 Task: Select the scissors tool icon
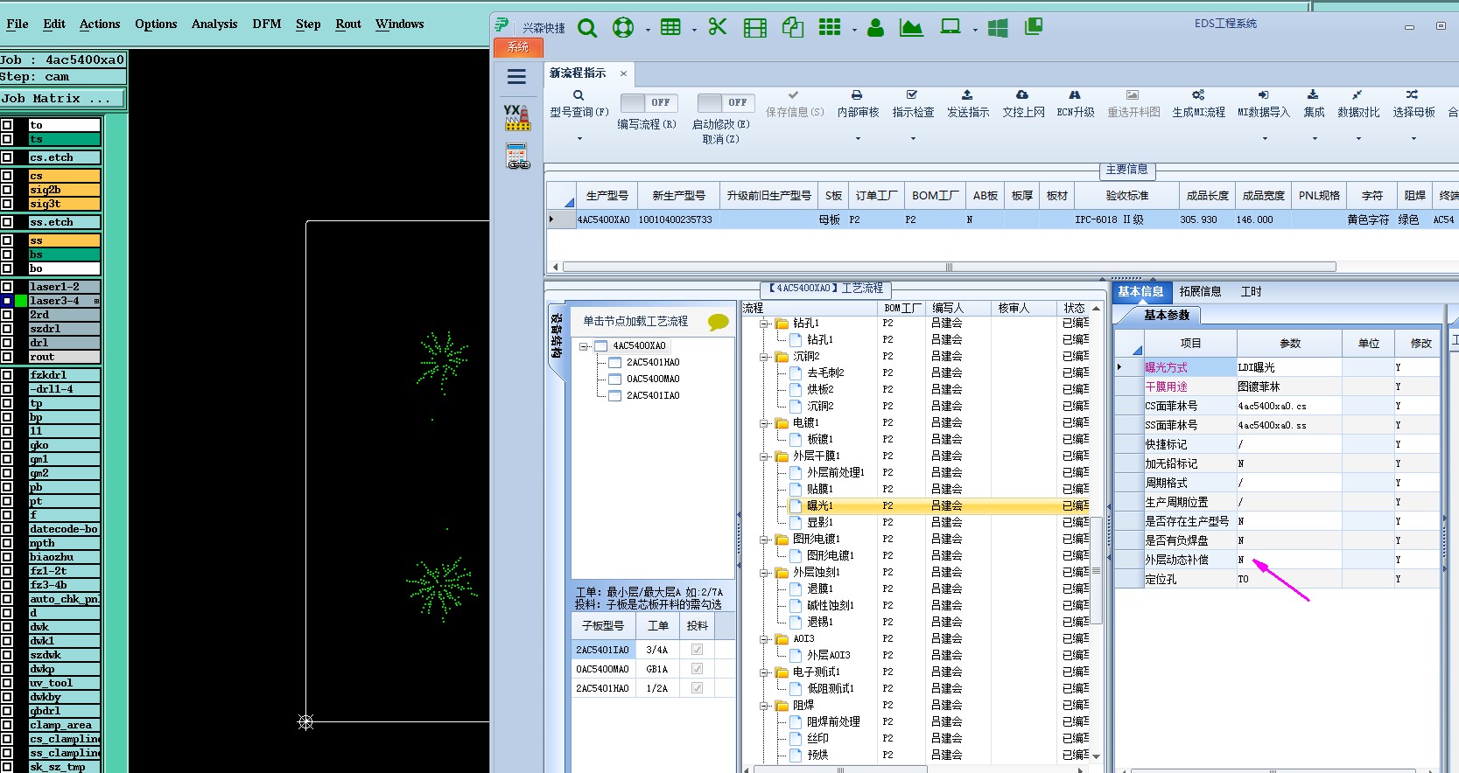tap(718, 27)
